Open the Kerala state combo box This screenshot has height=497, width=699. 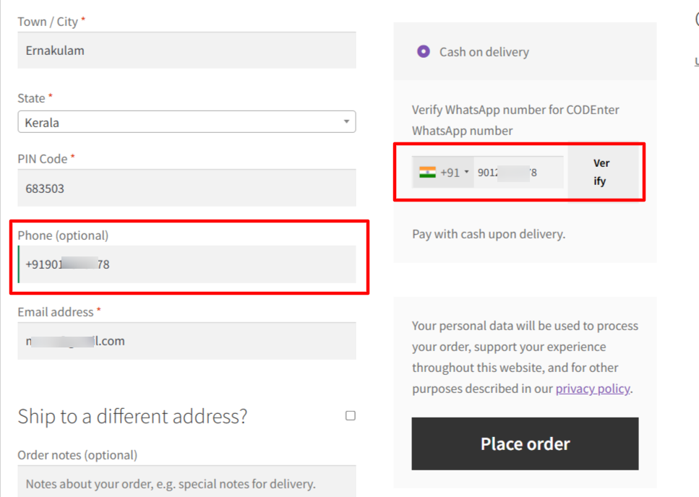(186, 121)
